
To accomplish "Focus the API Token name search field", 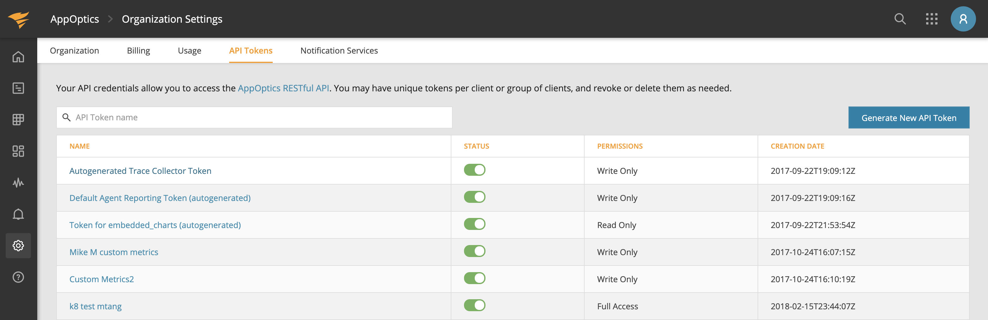I will (x=261, y=117).
